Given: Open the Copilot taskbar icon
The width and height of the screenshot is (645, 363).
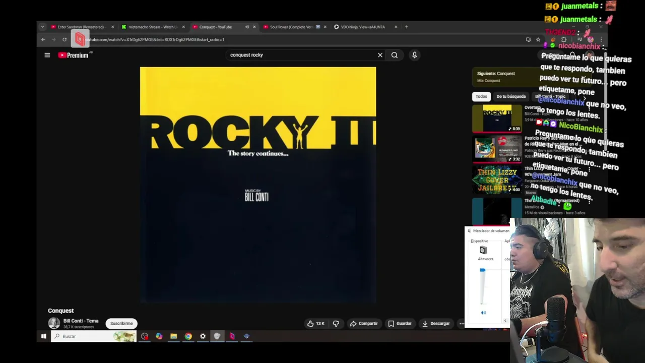Looking at the screenshot, I should (159, 336).
